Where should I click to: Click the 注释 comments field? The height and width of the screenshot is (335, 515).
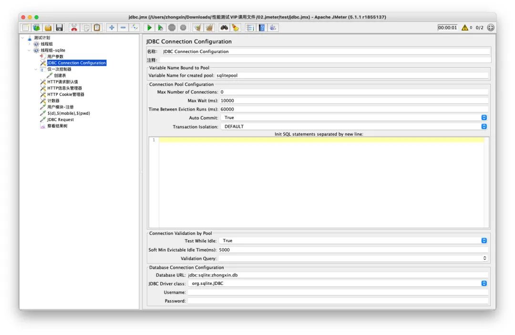[326, 60]
